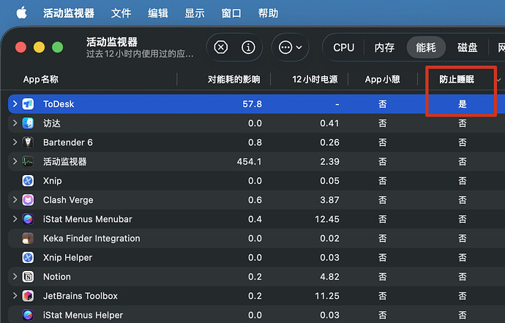This screenshot has width=505, height=323.
Task: Expand the Bartender 6 row
Action: pos(15,142)
